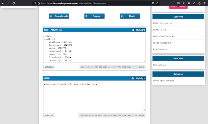Save the page to Pocket

click(179, 3)
